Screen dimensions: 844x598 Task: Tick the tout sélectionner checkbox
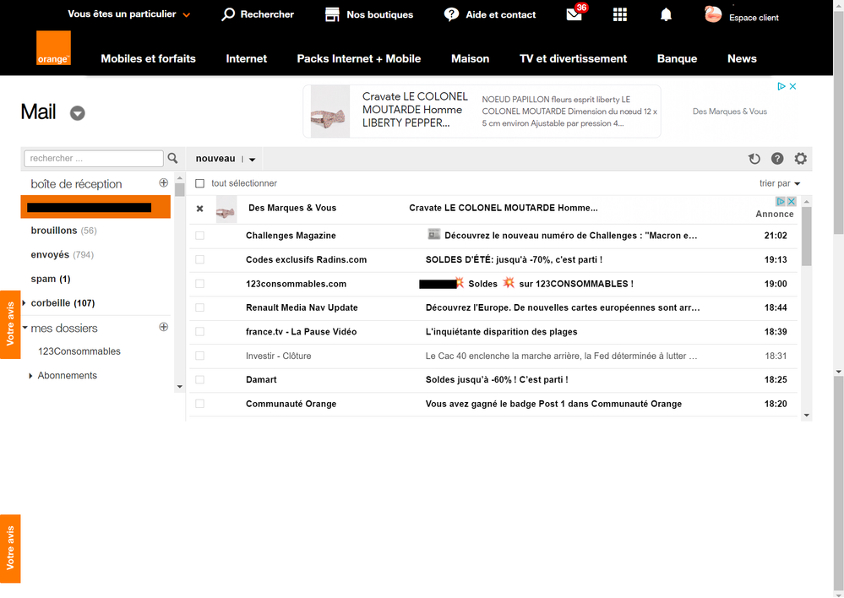[x=199, y=183]
